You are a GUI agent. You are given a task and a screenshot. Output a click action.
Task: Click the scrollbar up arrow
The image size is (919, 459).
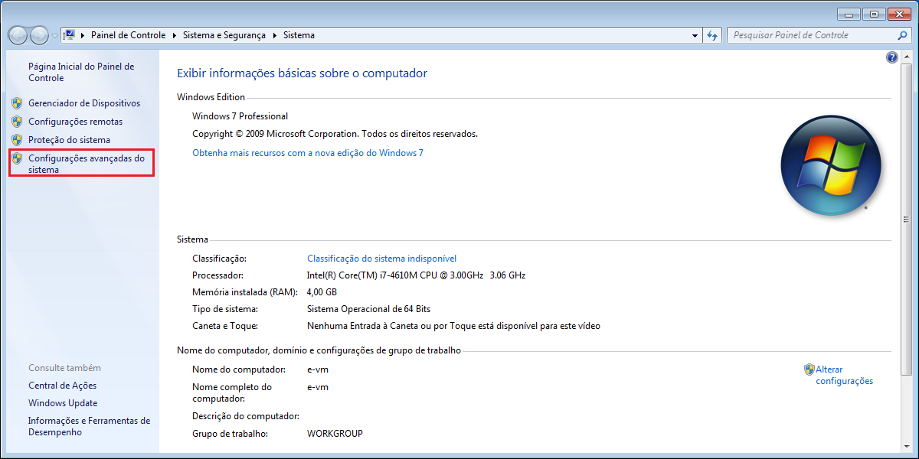tap(906, 57)
